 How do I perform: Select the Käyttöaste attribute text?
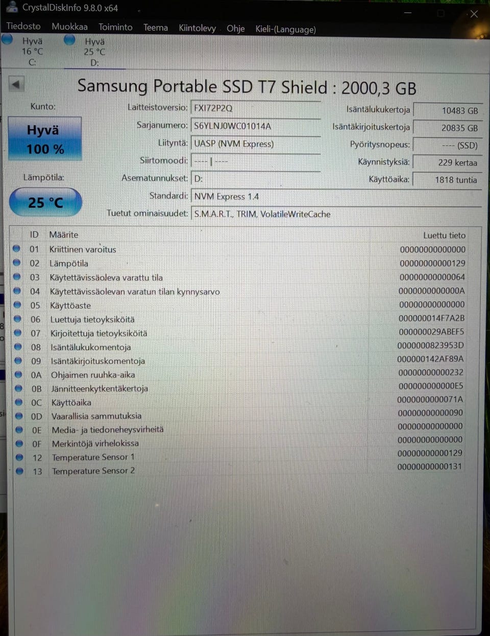point(70,305)
